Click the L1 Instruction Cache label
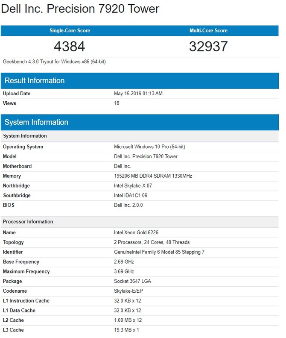The height and width of the screenshot is (338, 286). pyautogui.click(x=26, y=301)
